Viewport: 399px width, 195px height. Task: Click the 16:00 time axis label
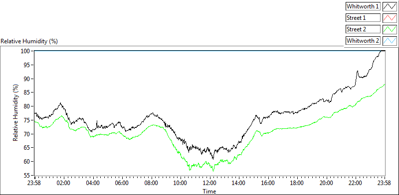pyautogui.click(x=268, y=183)
